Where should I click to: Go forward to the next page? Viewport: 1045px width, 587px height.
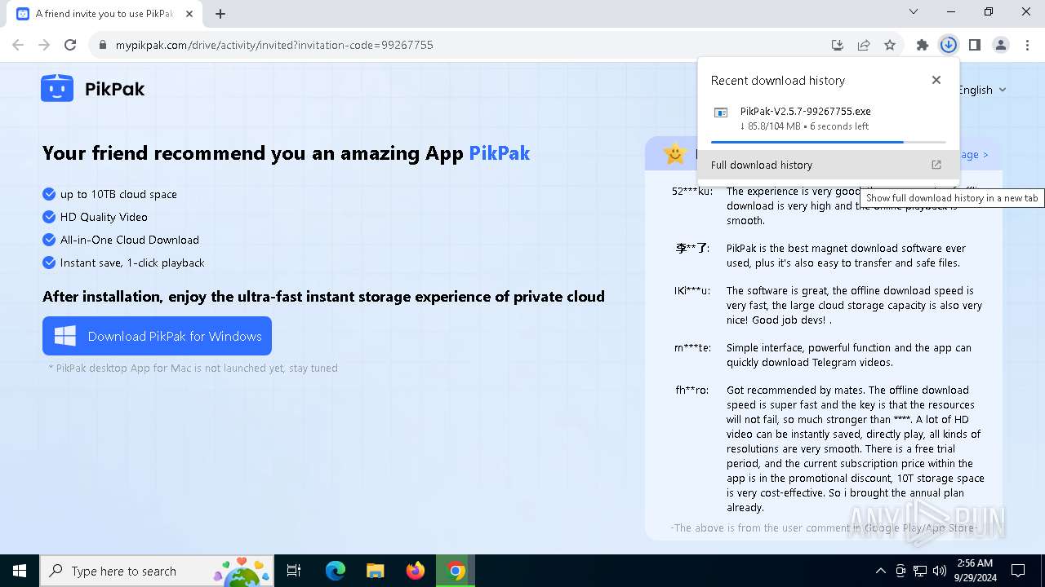pyautogui.click(x=44, y=45)
